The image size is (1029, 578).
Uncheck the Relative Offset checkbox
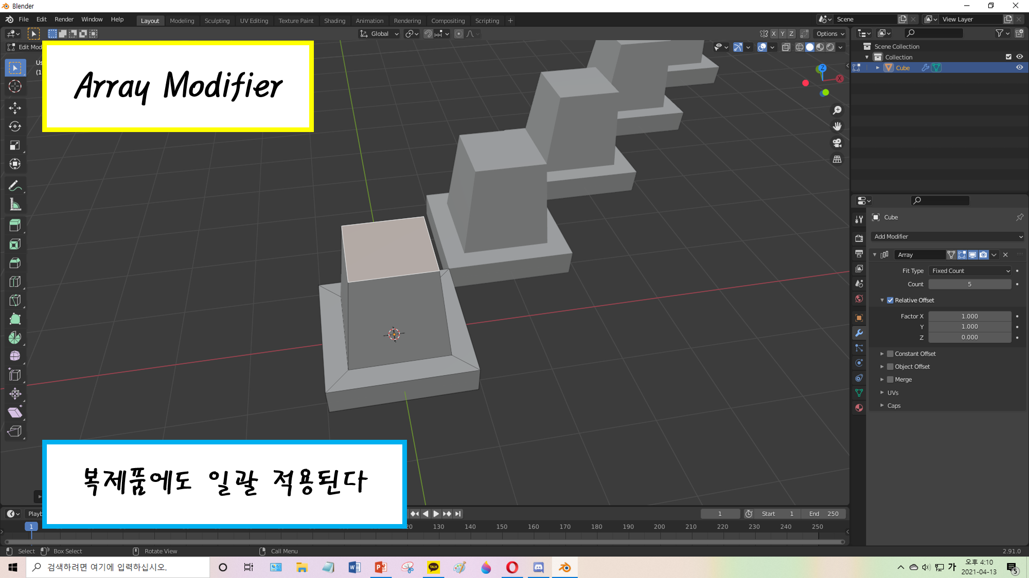890,300
